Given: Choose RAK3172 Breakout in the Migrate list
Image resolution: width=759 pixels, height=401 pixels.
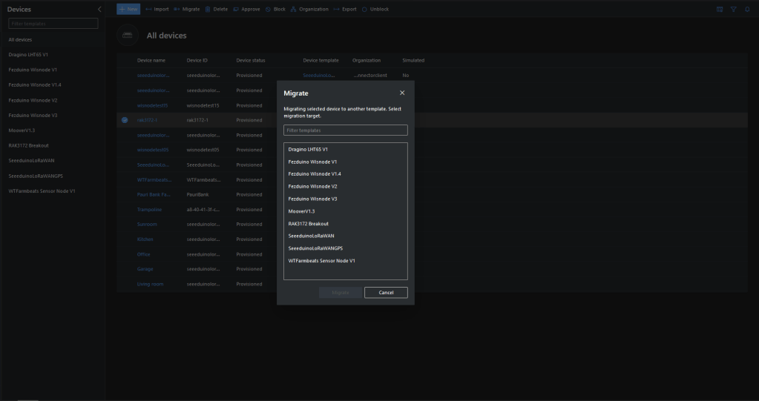Looking at the screenshot, I should pos(308,223).
